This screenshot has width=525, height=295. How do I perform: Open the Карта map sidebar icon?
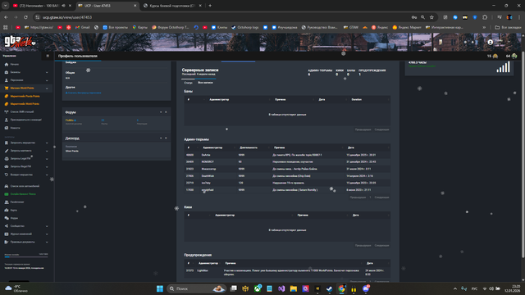(7, 210)
